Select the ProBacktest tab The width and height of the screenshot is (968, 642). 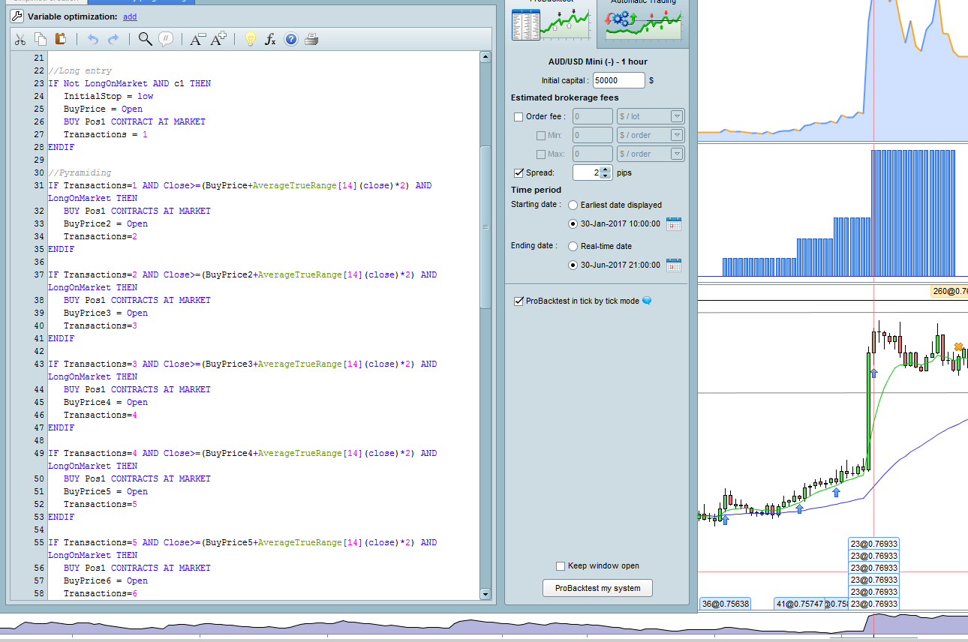click(x=551, y=22)
